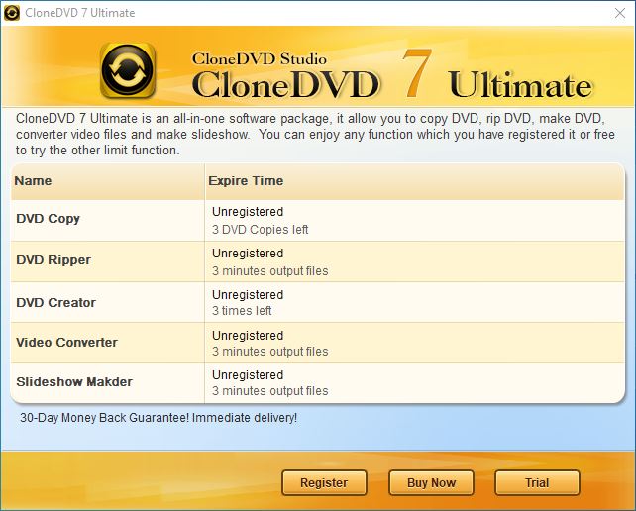
Task: Select the DVD Copy row name
Action: (48, 219)
